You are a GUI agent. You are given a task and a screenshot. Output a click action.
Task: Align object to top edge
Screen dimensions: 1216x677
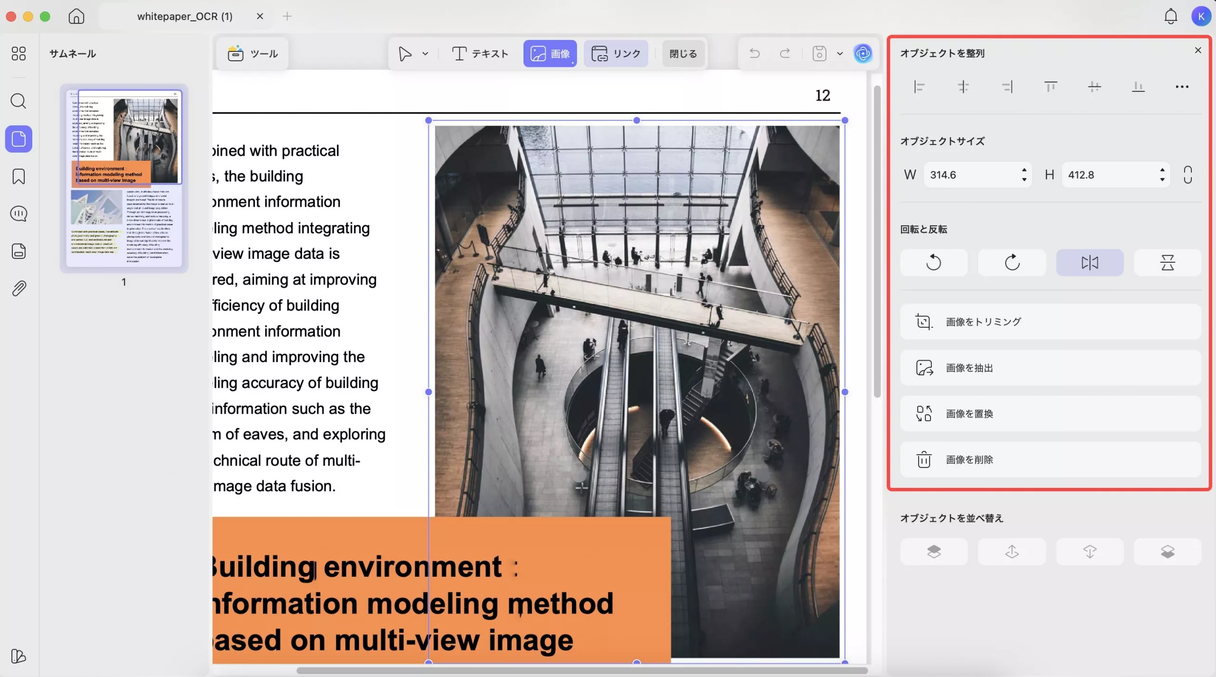click(1050, 87)
